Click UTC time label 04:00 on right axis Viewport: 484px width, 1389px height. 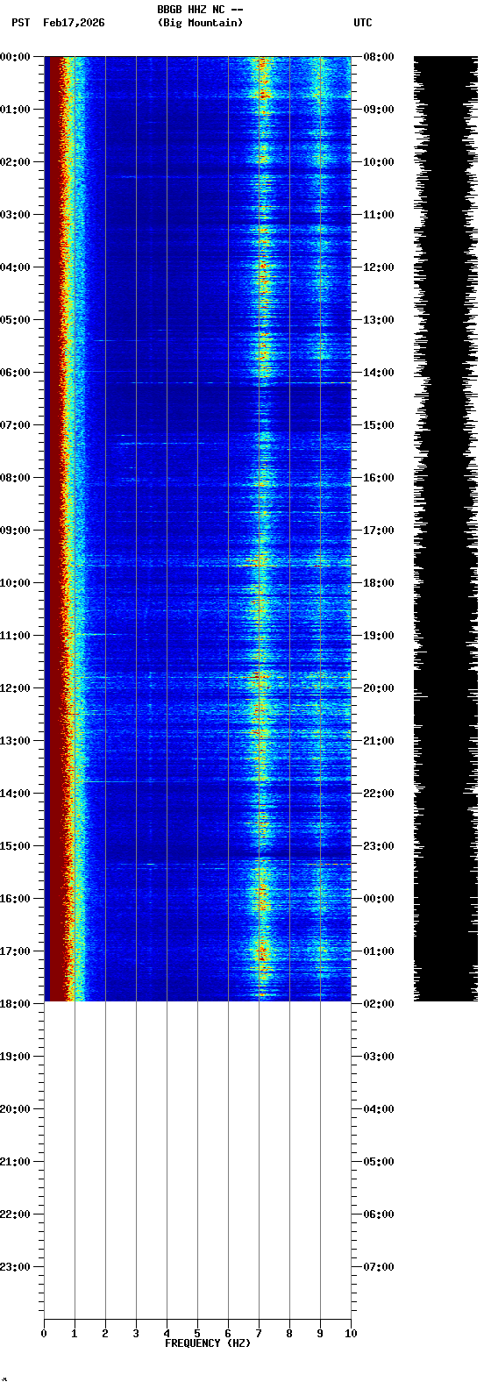[x=379, y=1109]
